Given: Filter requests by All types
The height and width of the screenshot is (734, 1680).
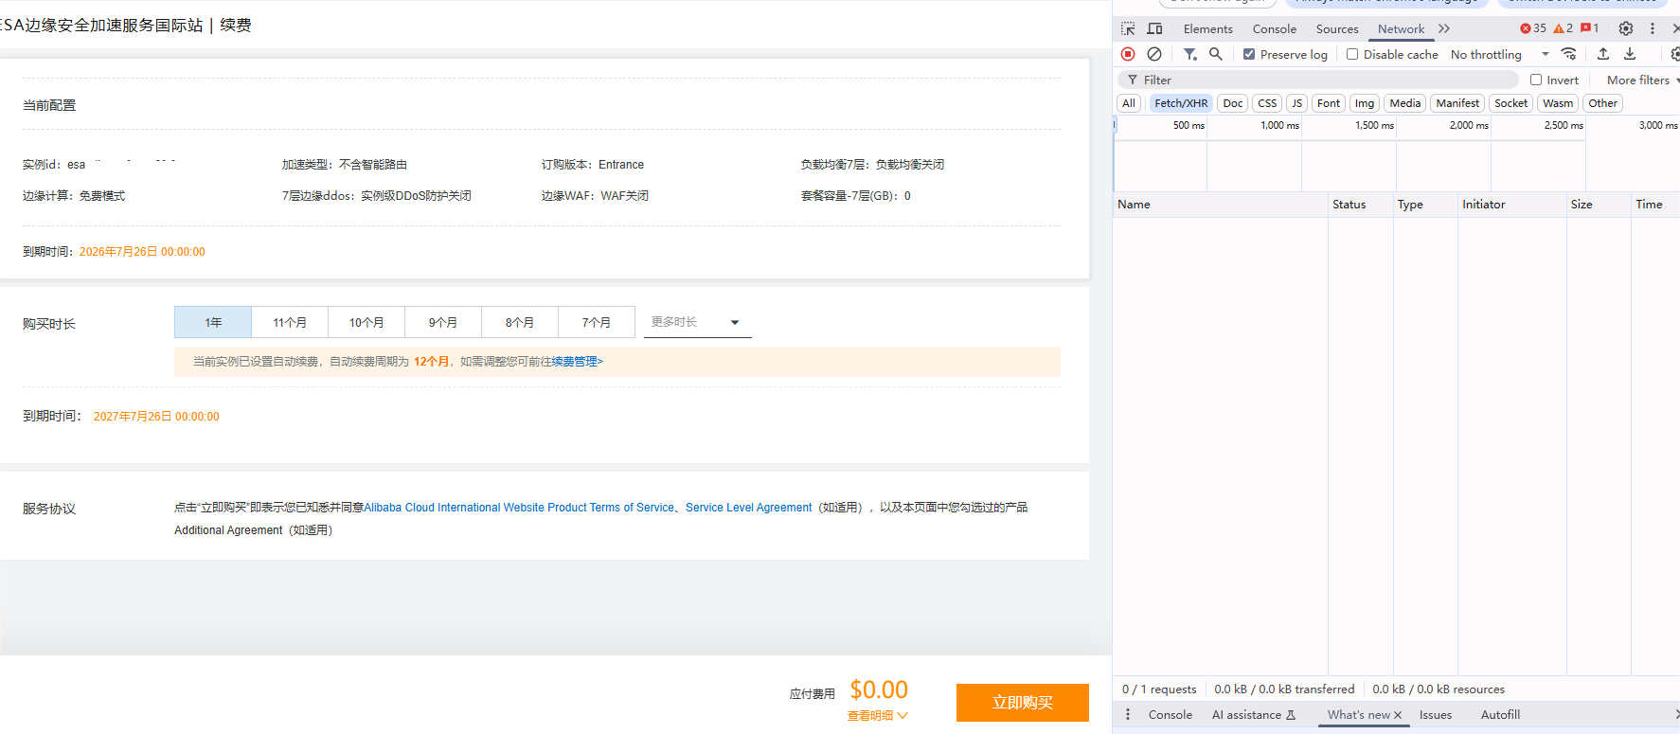Looking at the screenshot, I should point(1129,103).
